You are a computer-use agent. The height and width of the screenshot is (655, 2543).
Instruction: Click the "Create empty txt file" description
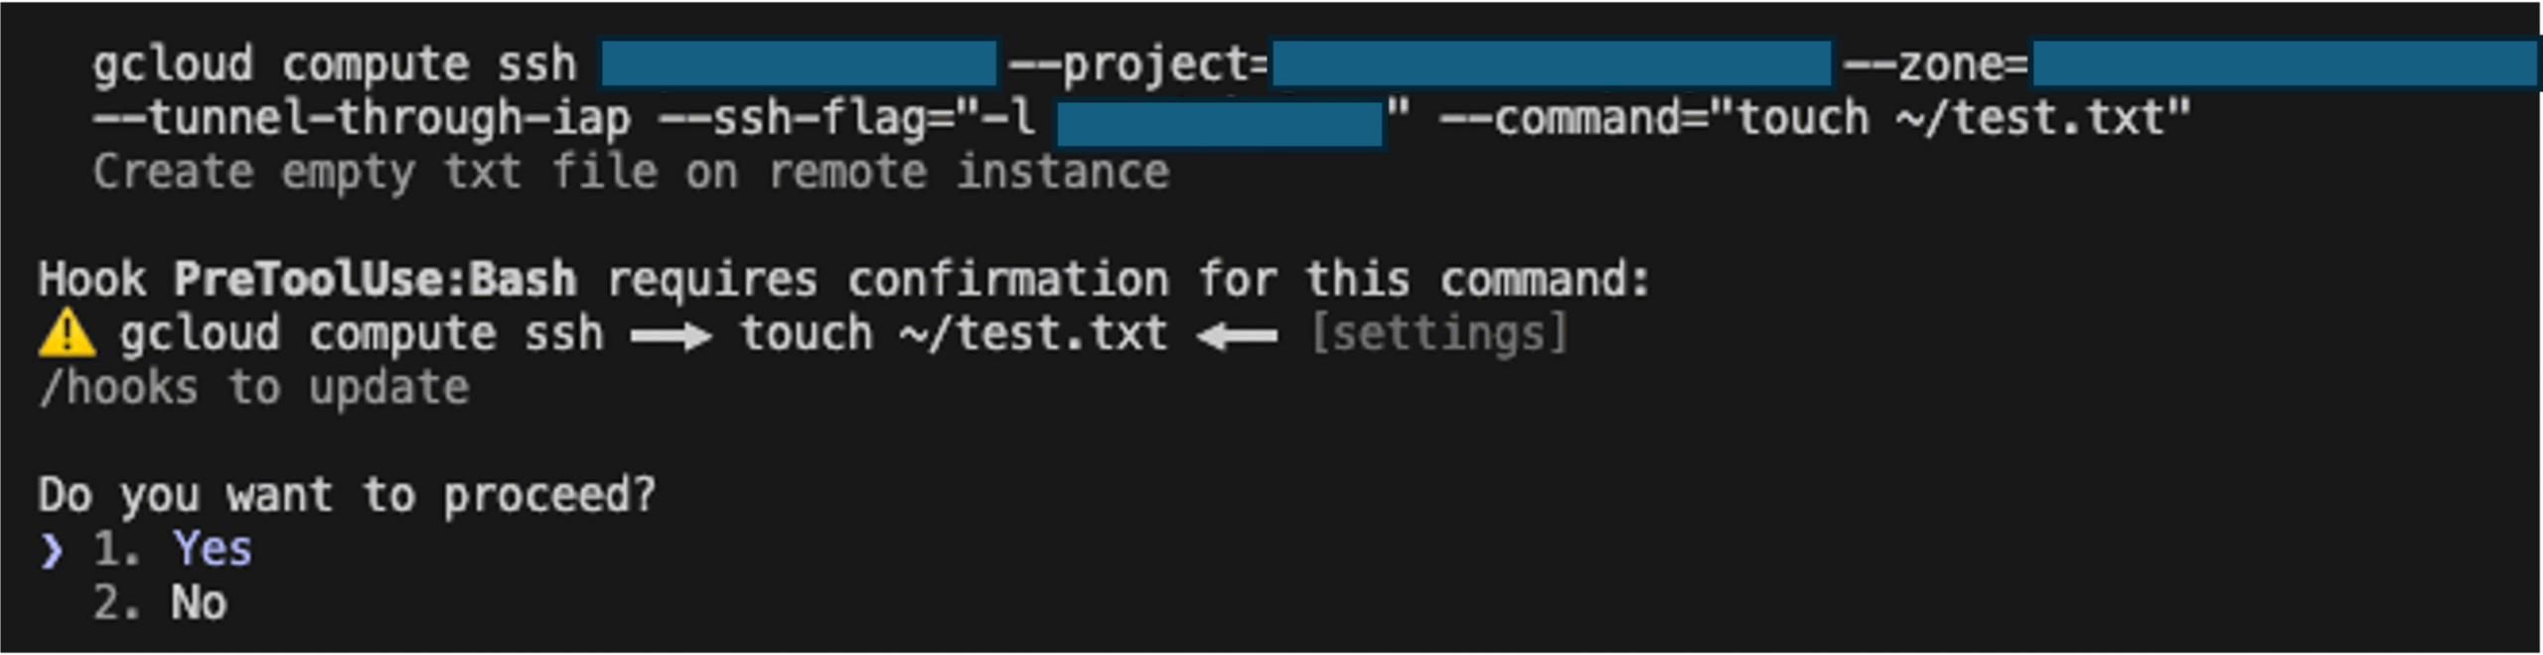(x=630, y=173)
